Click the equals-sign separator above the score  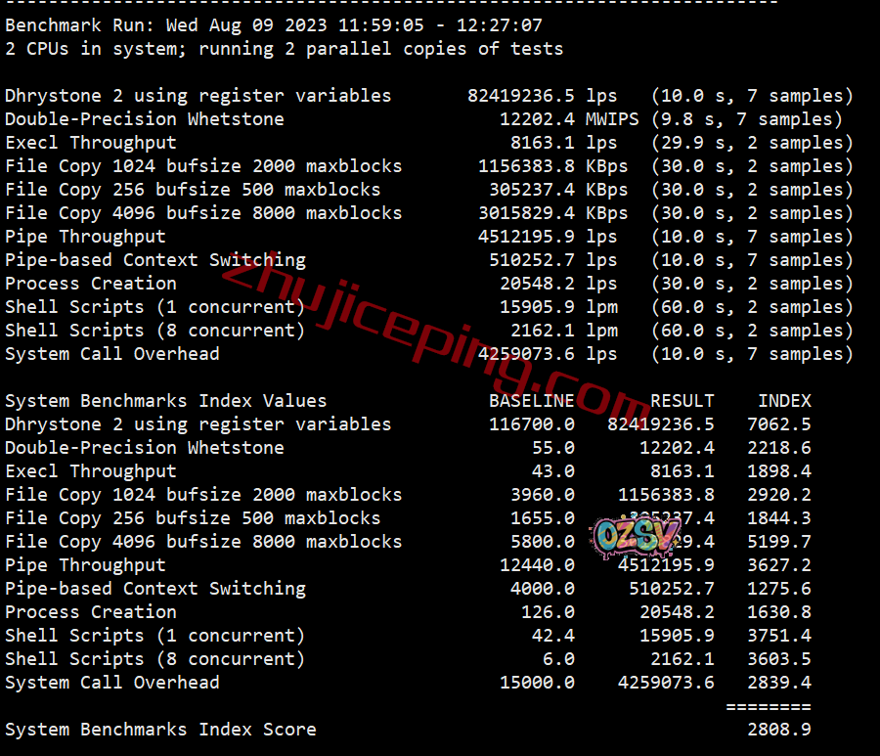[769, 706]
